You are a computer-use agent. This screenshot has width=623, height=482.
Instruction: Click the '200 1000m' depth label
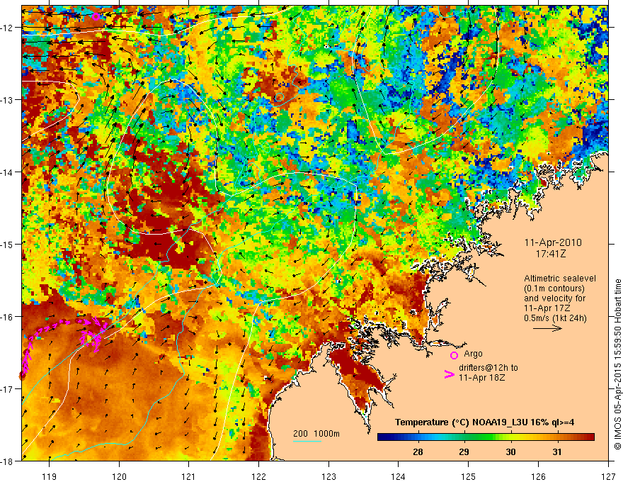pyautogui.click(x=316, y=434)
